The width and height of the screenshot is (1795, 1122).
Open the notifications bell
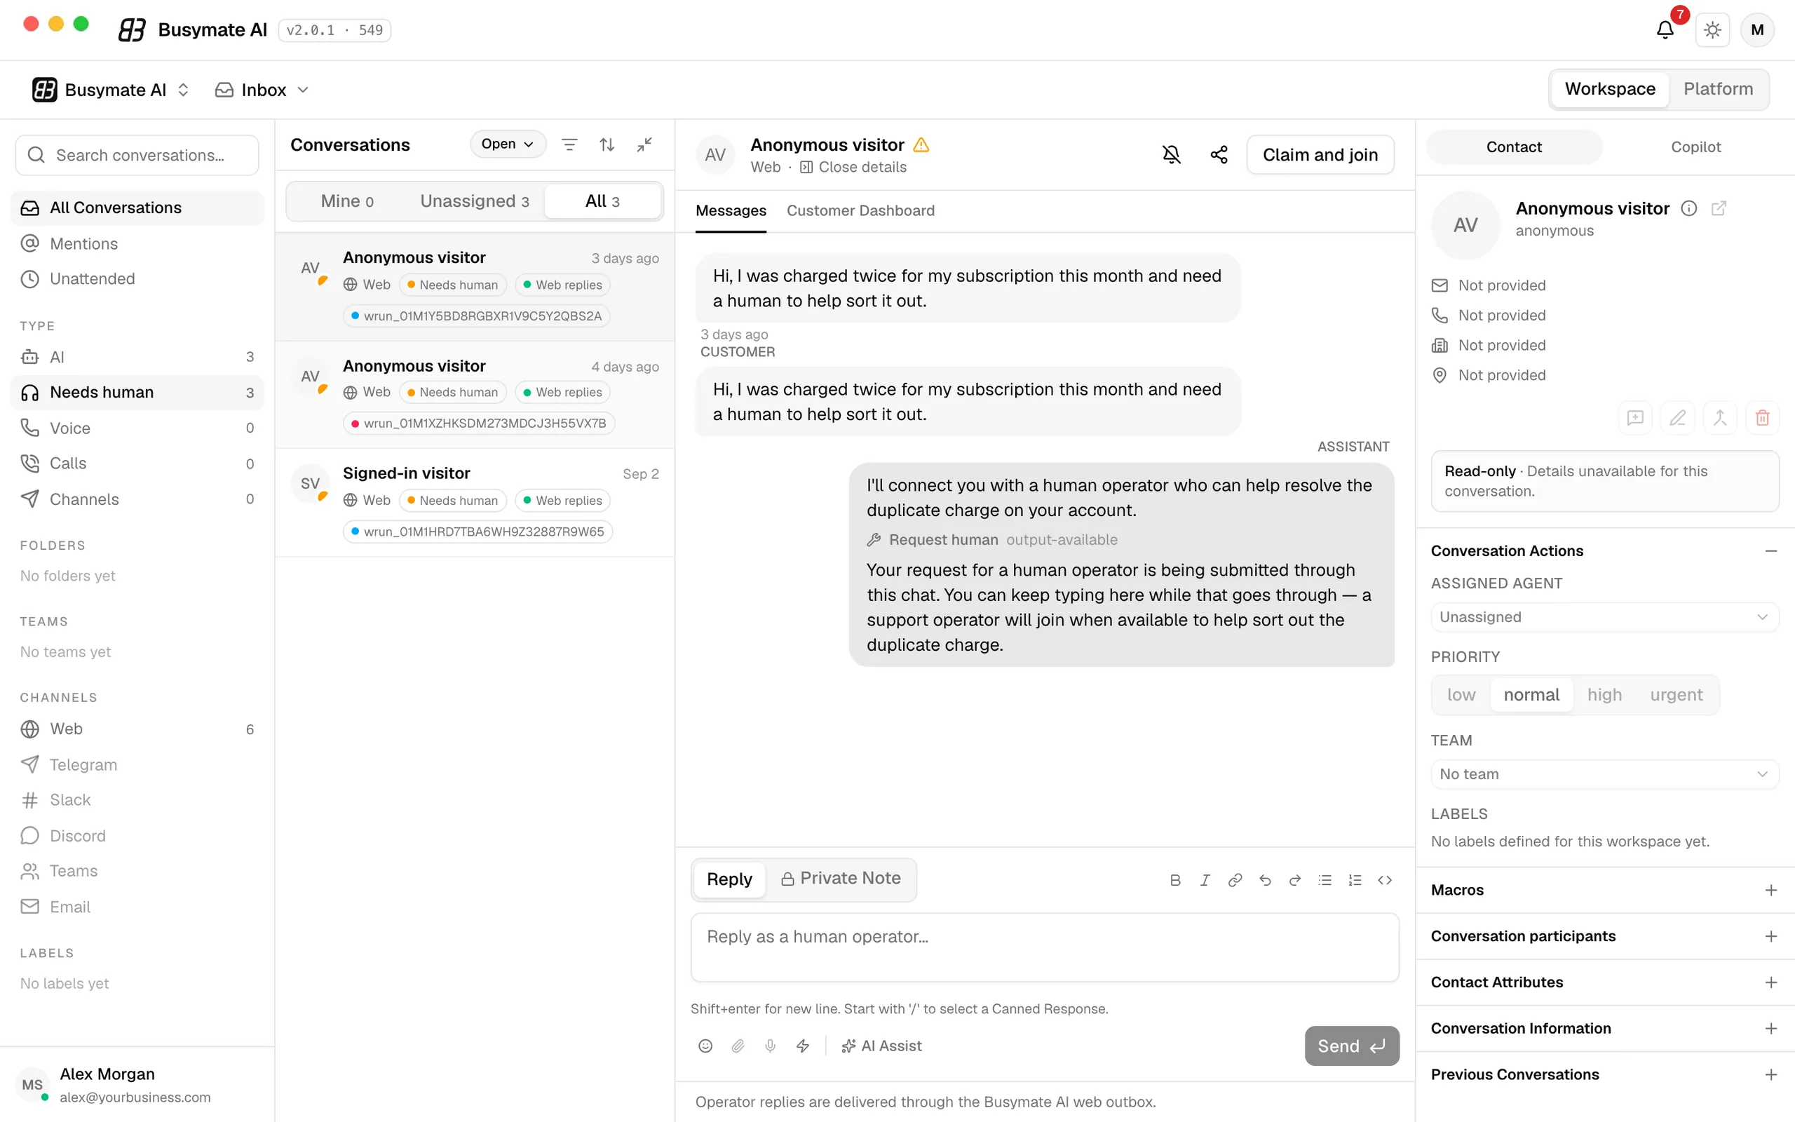[x=1665, y=29]
